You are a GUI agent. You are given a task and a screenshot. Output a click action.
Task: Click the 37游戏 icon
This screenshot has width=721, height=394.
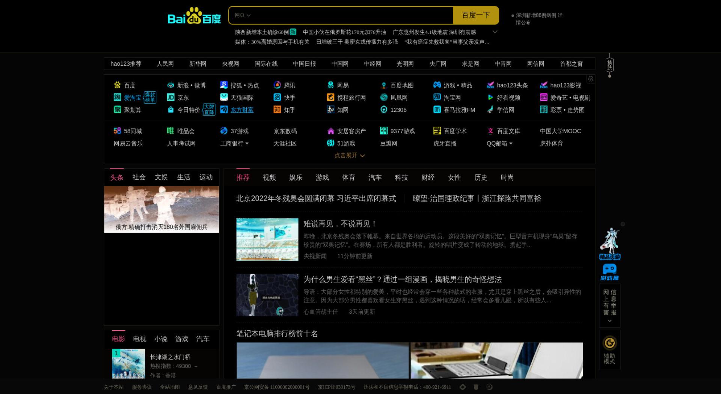(x=224, y=131)
